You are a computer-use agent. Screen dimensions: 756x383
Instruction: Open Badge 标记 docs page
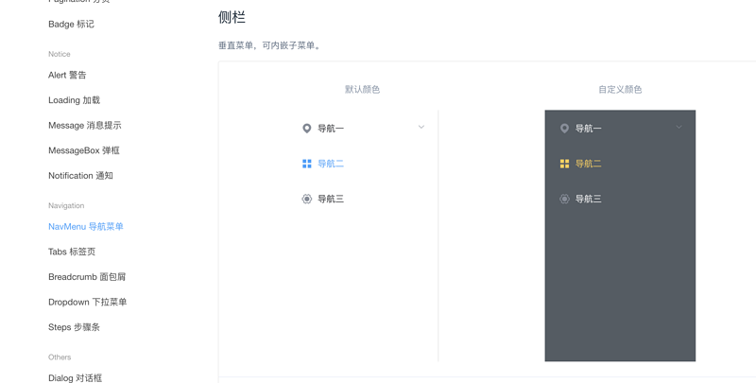pos(72,25)
